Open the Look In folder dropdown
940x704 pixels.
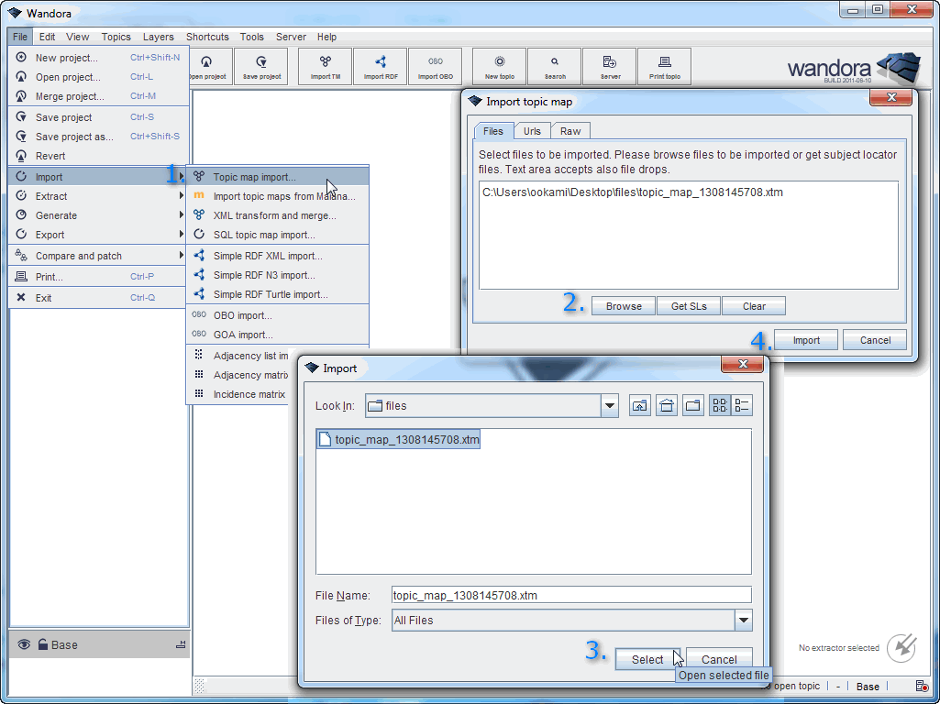[x=607, y=404]
